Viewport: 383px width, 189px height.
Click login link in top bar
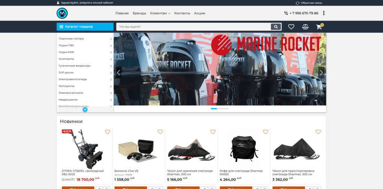87,3
